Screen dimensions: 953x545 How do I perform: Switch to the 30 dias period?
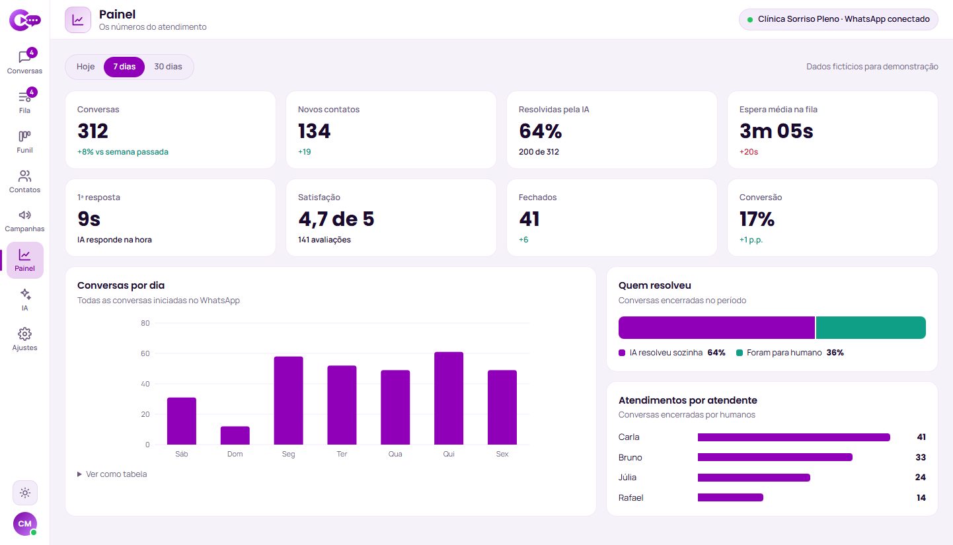pos(168,67)
